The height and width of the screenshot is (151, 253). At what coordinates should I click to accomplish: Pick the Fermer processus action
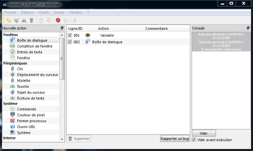tap(32, 121)
